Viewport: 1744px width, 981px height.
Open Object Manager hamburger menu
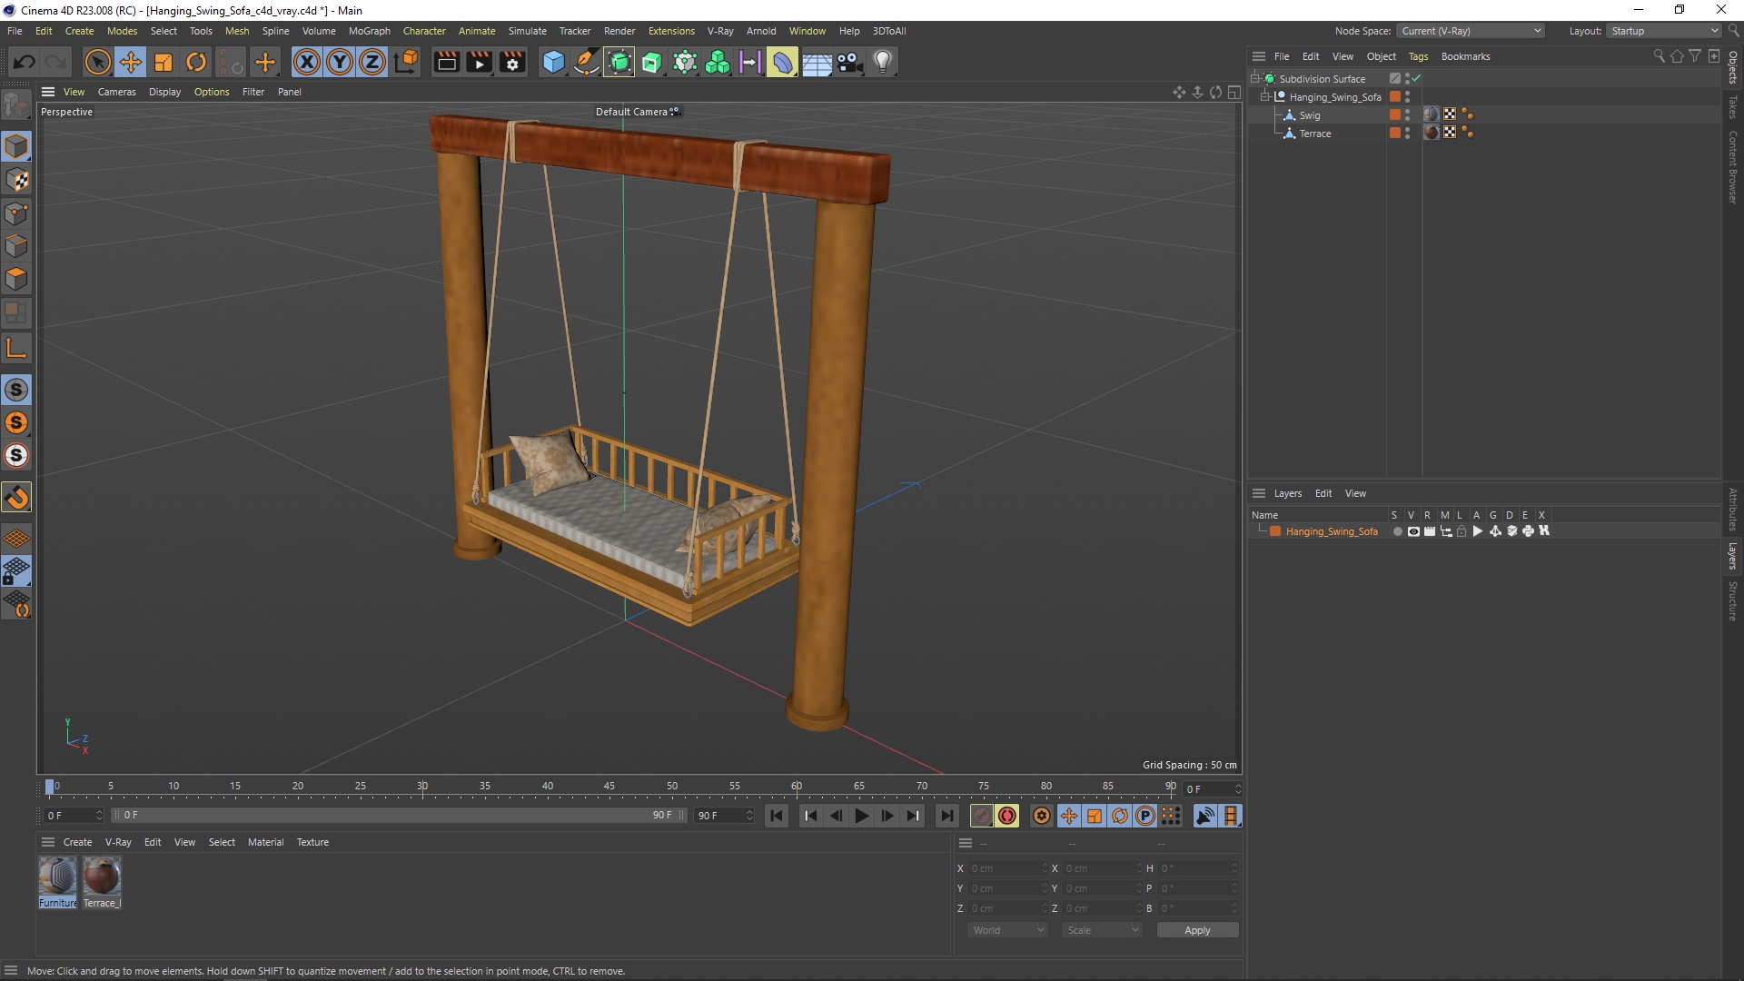1259,56
